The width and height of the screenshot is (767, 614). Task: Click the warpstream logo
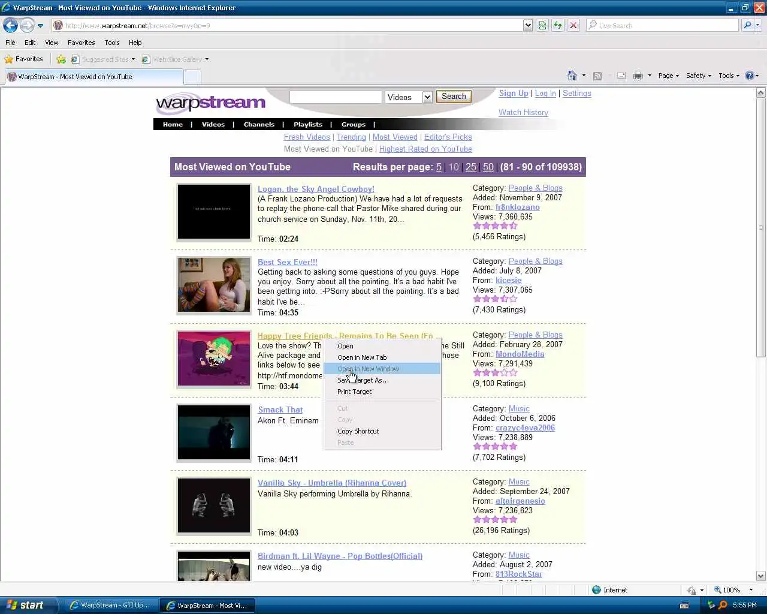coord(210,103)
